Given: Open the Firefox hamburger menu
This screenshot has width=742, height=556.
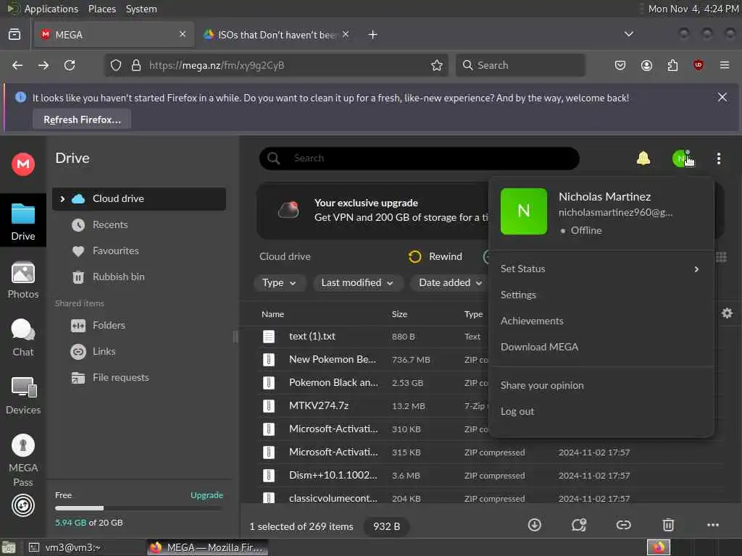Looking at the screenshot, I should (725, 65).
